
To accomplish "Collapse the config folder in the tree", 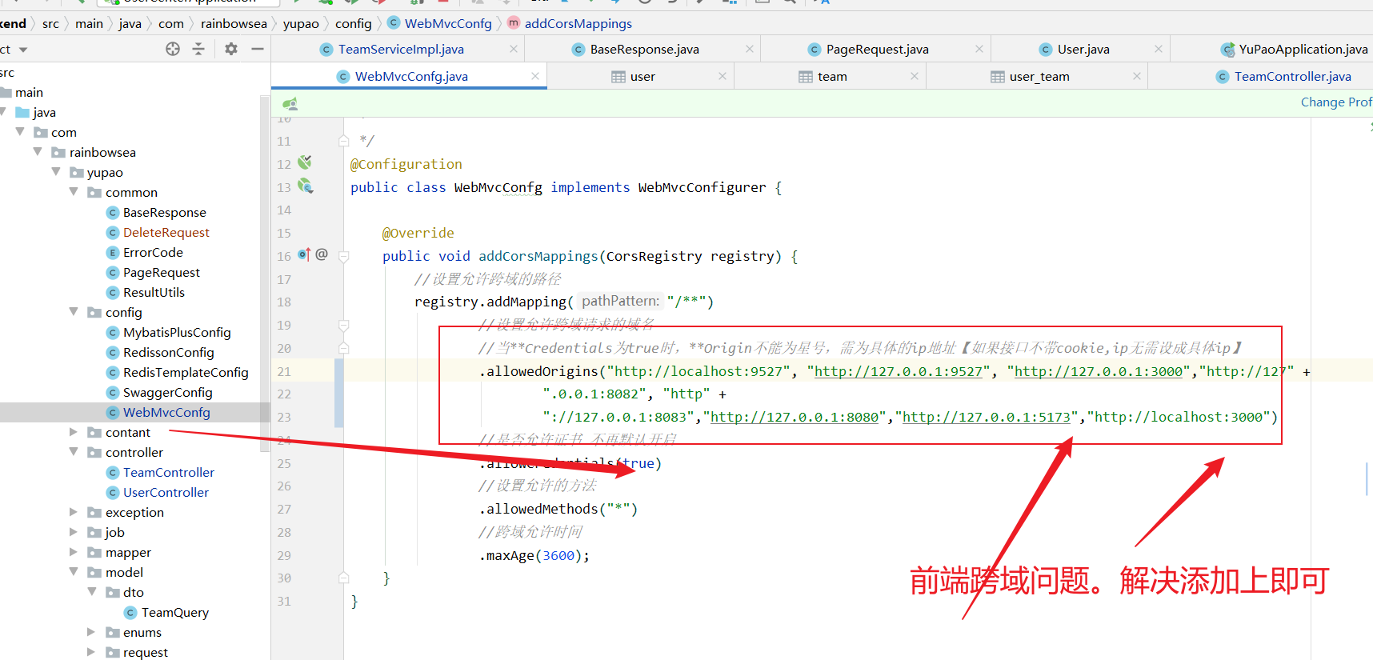I will tap(74, 312).
